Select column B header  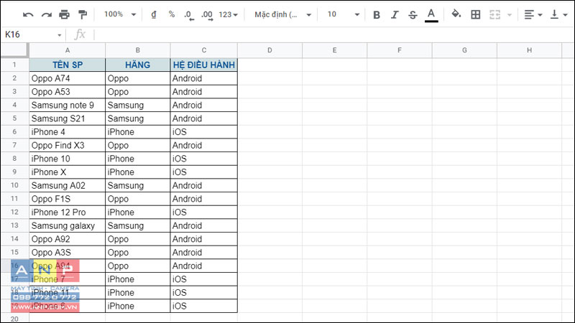pyautogui.click(x=138, y=50)
